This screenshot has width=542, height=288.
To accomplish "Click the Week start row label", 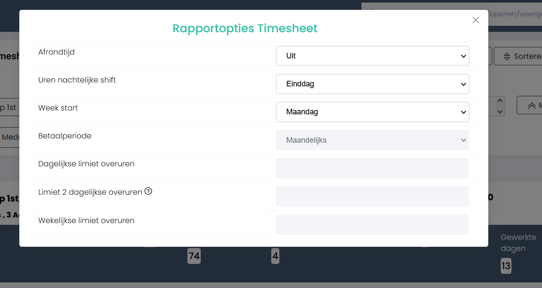I will tap(58, 108).
